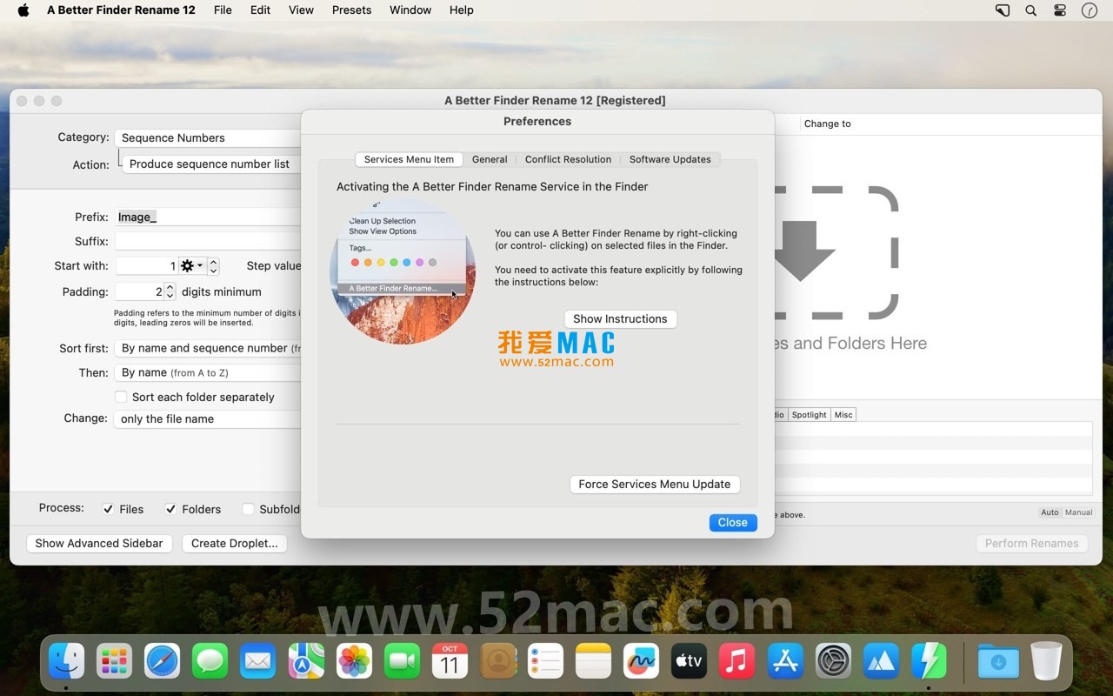Click Force Services Menu Update

click(x=655, y=485)
